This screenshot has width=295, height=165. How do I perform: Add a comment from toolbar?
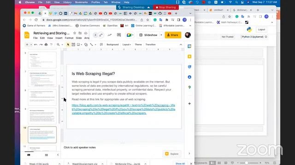tap(101, 44)
